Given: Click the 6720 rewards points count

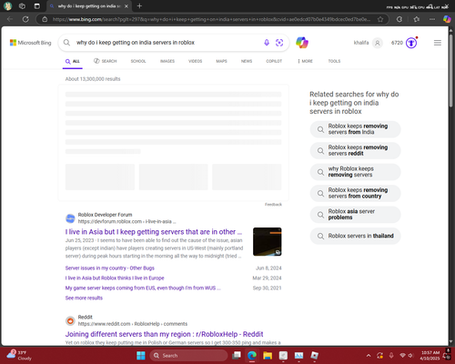Looking at the screenshot, I should [397, 43].
